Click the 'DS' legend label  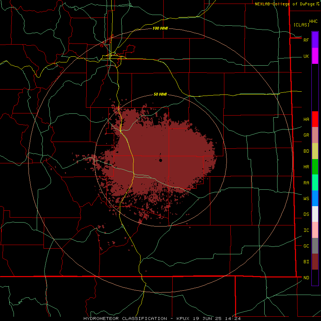point(306,214)
